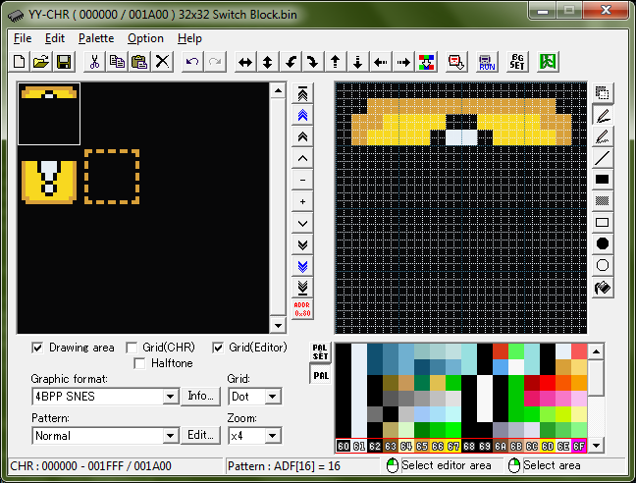Select the yellow exclamation block tile
The height and width of the screenshot is (483, 636).
tap(49, 182)
